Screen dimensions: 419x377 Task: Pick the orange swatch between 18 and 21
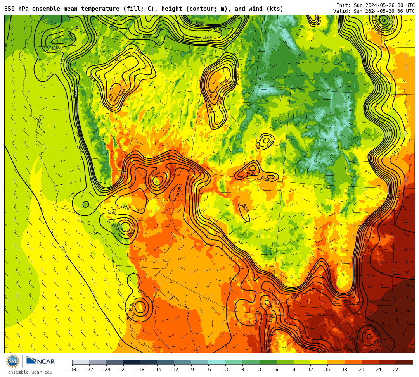(x=353, y=362)
